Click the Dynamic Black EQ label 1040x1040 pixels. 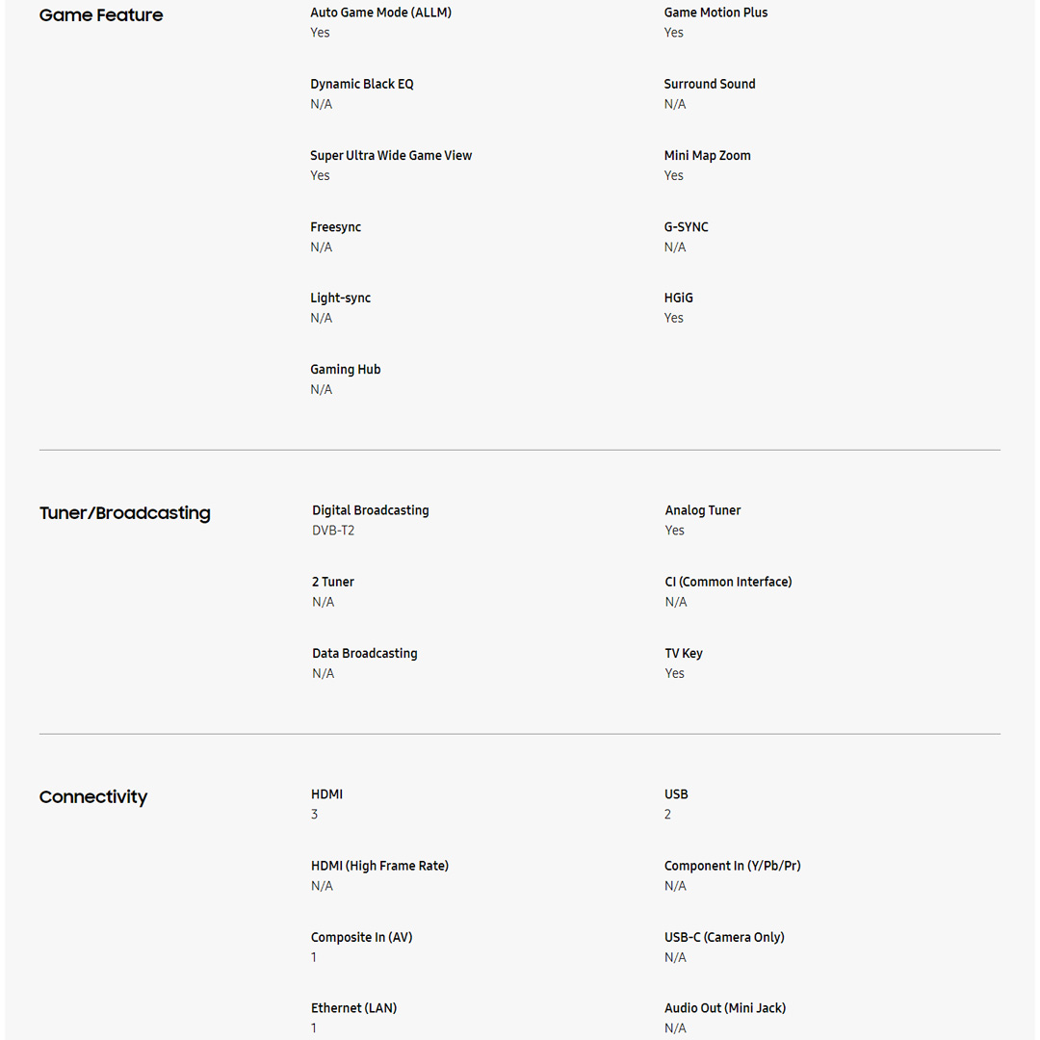(x=361, y=84)
